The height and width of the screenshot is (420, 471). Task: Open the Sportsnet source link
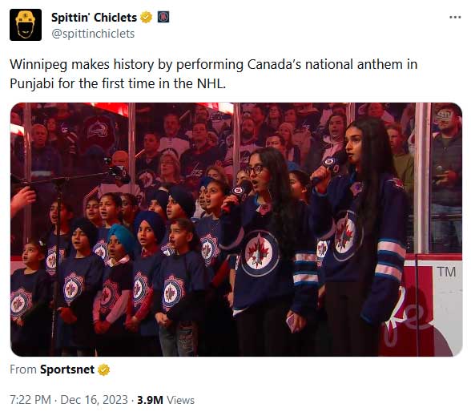67,370
